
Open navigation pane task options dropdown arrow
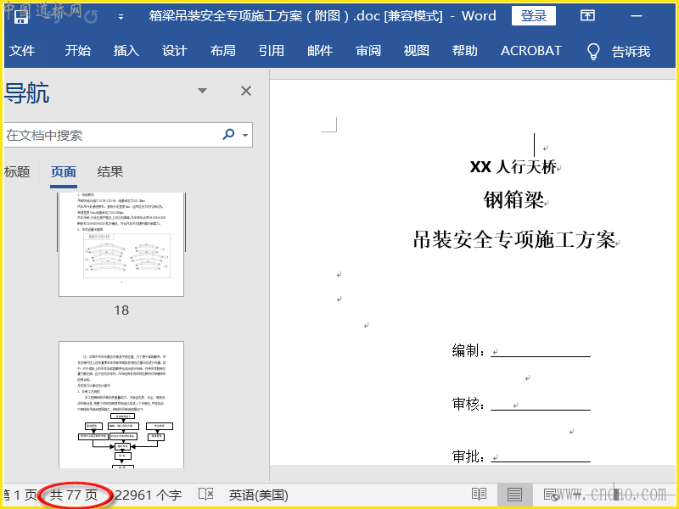pyautogui.click(x=202, y=91)
